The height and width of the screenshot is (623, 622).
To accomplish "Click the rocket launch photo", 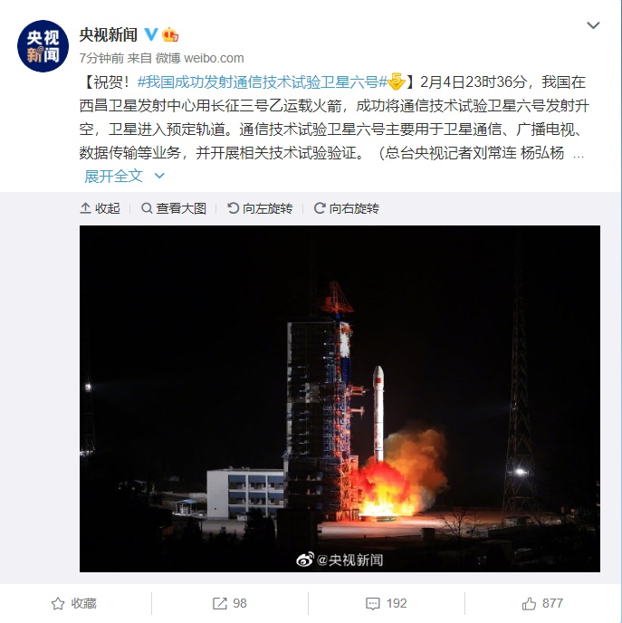I will [x=340, y=398].
